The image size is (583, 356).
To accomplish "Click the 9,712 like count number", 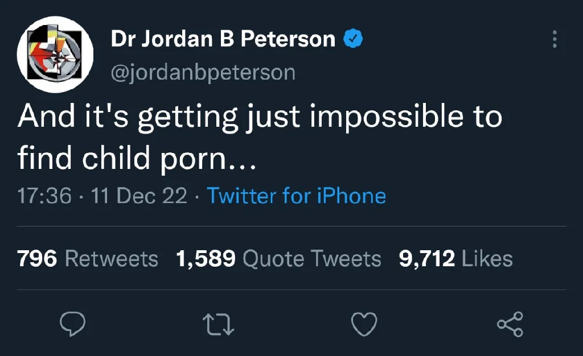I will coord(427,258).
